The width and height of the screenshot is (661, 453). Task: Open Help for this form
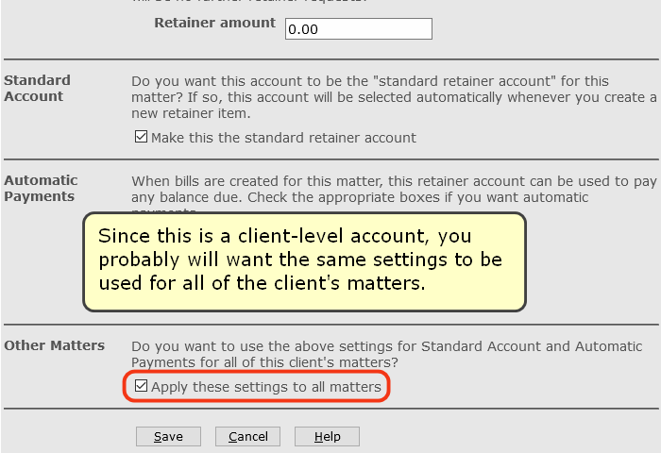click(x=327, y=437)
